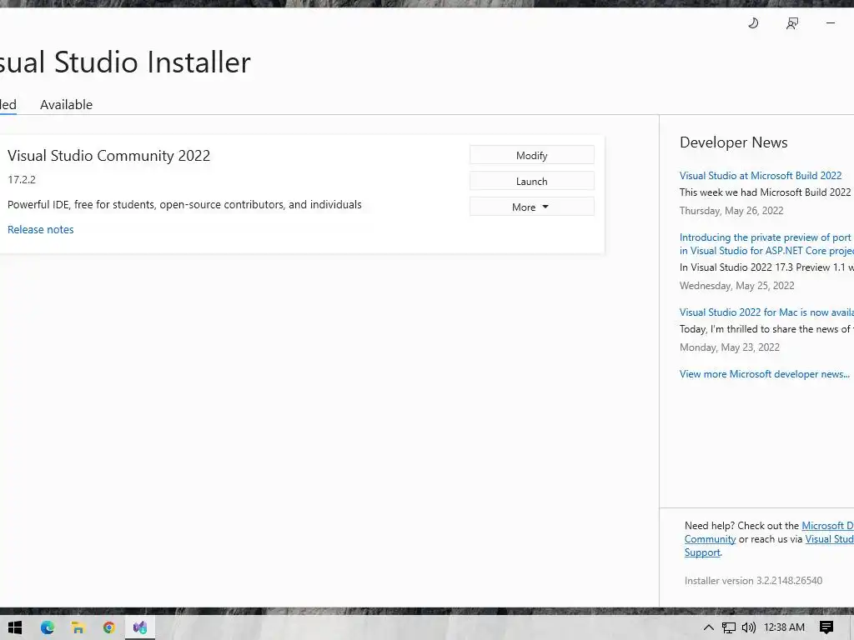Click the Modify button
The height and width of the screenshot is (640, 854).
pos(531,155)
